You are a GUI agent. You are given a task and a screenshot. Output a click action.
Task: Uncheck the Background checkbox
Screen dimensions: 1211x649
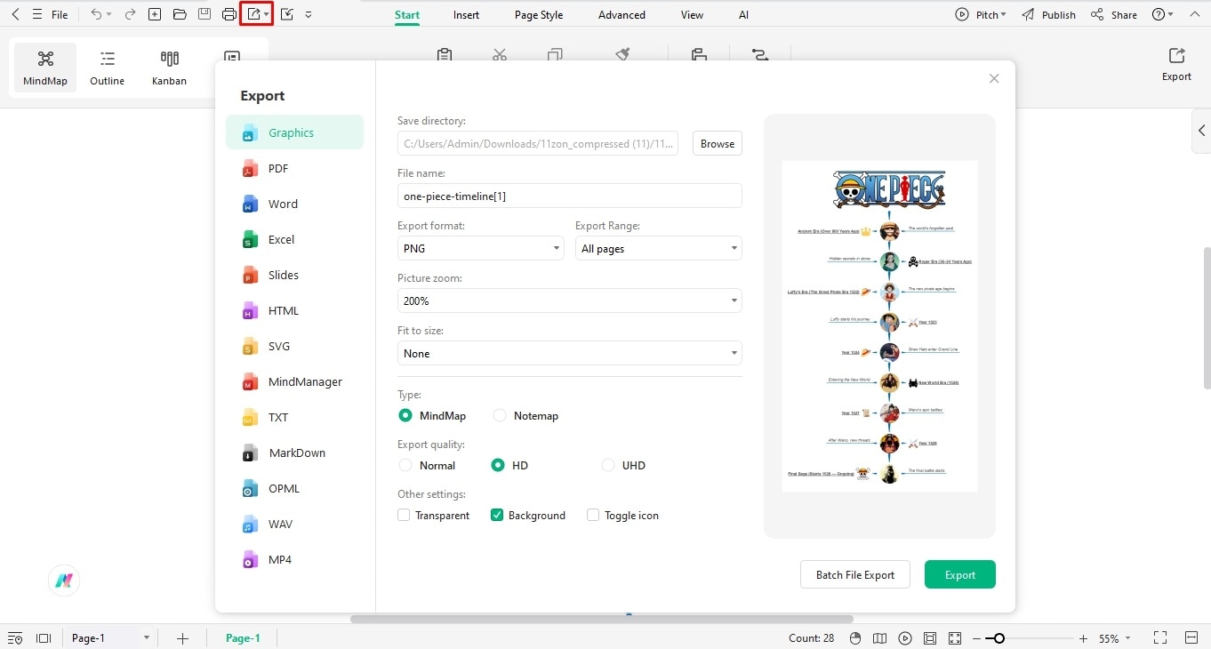[497, 515]
